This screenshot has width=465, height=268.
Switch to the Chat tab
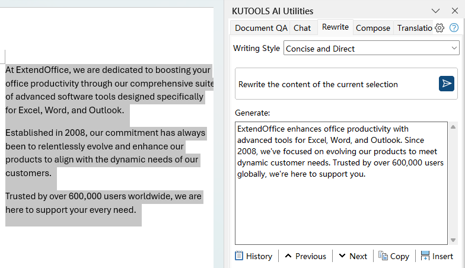pos(302,28)
